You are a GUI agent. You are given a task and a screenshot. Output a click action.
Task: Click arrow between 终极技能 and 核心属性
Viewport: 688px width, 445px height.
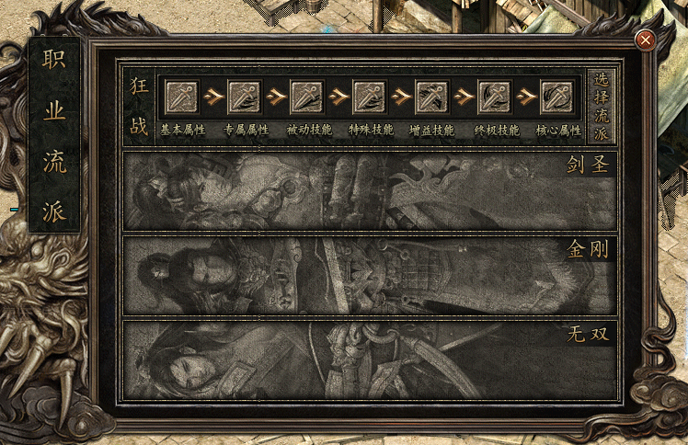coord(526,97)
